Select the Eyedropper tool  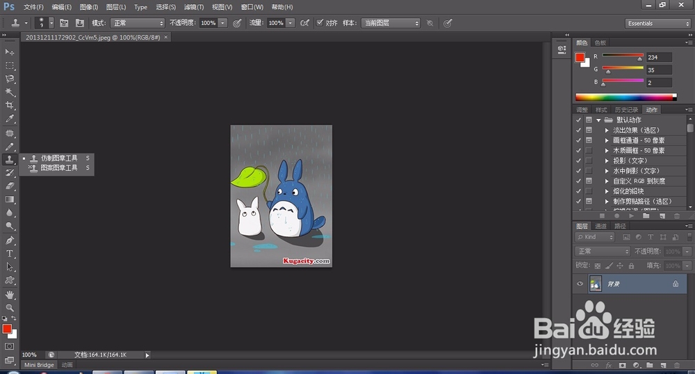tap(9, 119)
